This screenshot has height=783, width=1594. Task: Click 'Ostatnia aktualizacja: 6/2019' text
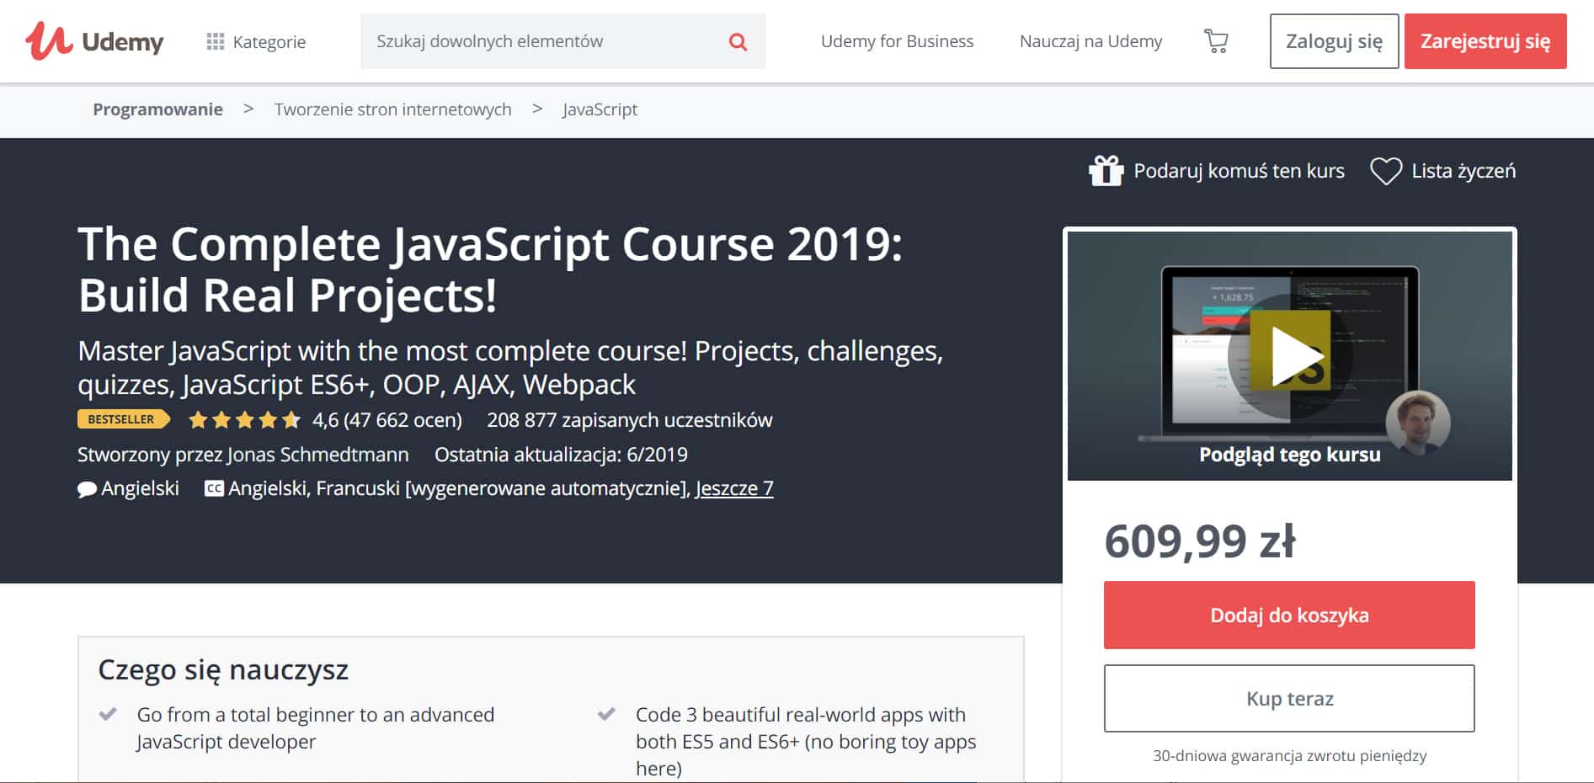click(561, 455)
